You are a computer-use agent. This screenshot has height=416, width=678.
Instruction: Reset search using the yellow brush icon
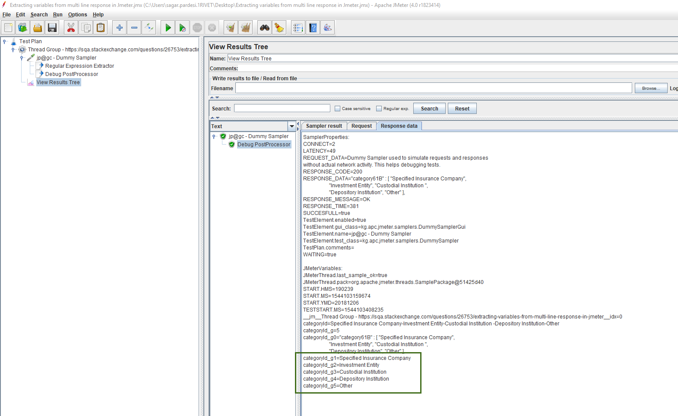(279, 28)
